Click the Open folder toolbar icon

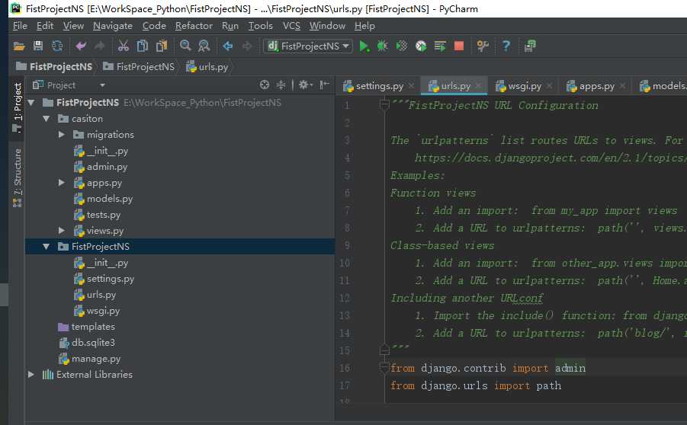(x=19, y=46)
